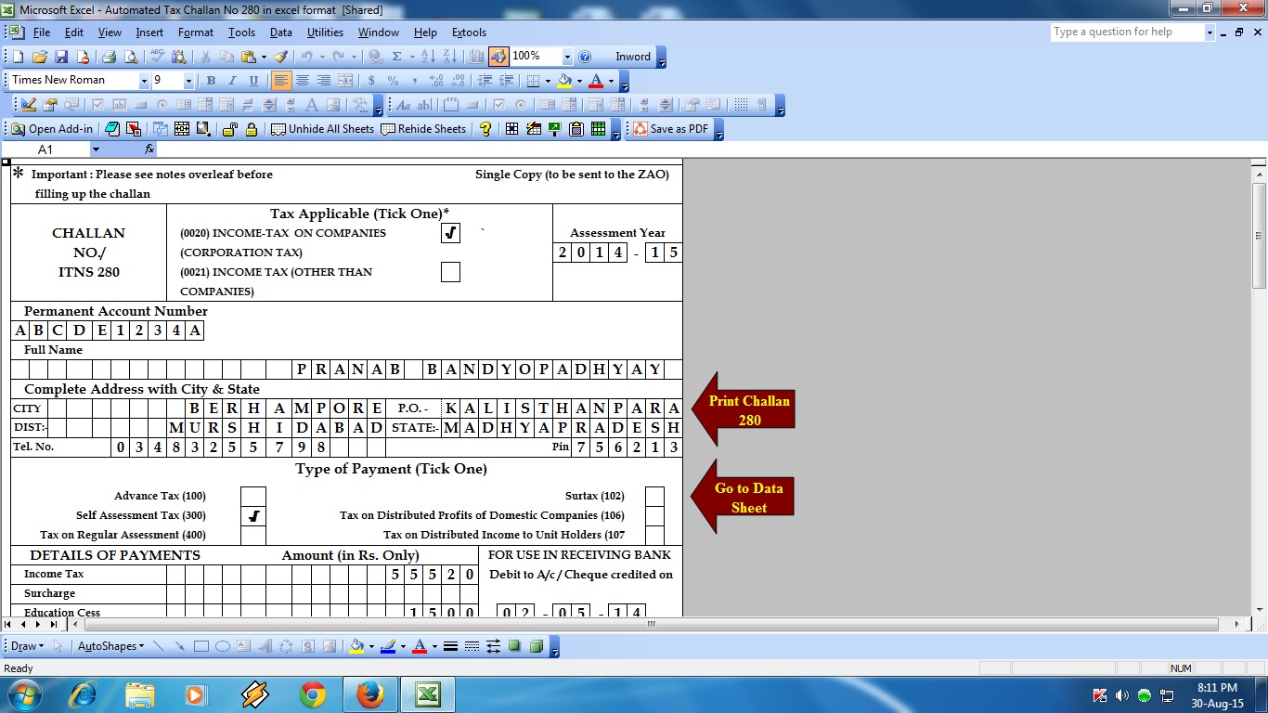Apply the red Font Color on the Drawing toolbar
Image resolution: width=1268 pixels, height=713 pixels.
tap(420, 646)
